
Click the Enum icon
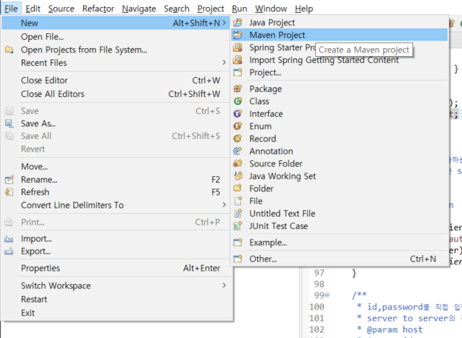[x=238, y=126]
